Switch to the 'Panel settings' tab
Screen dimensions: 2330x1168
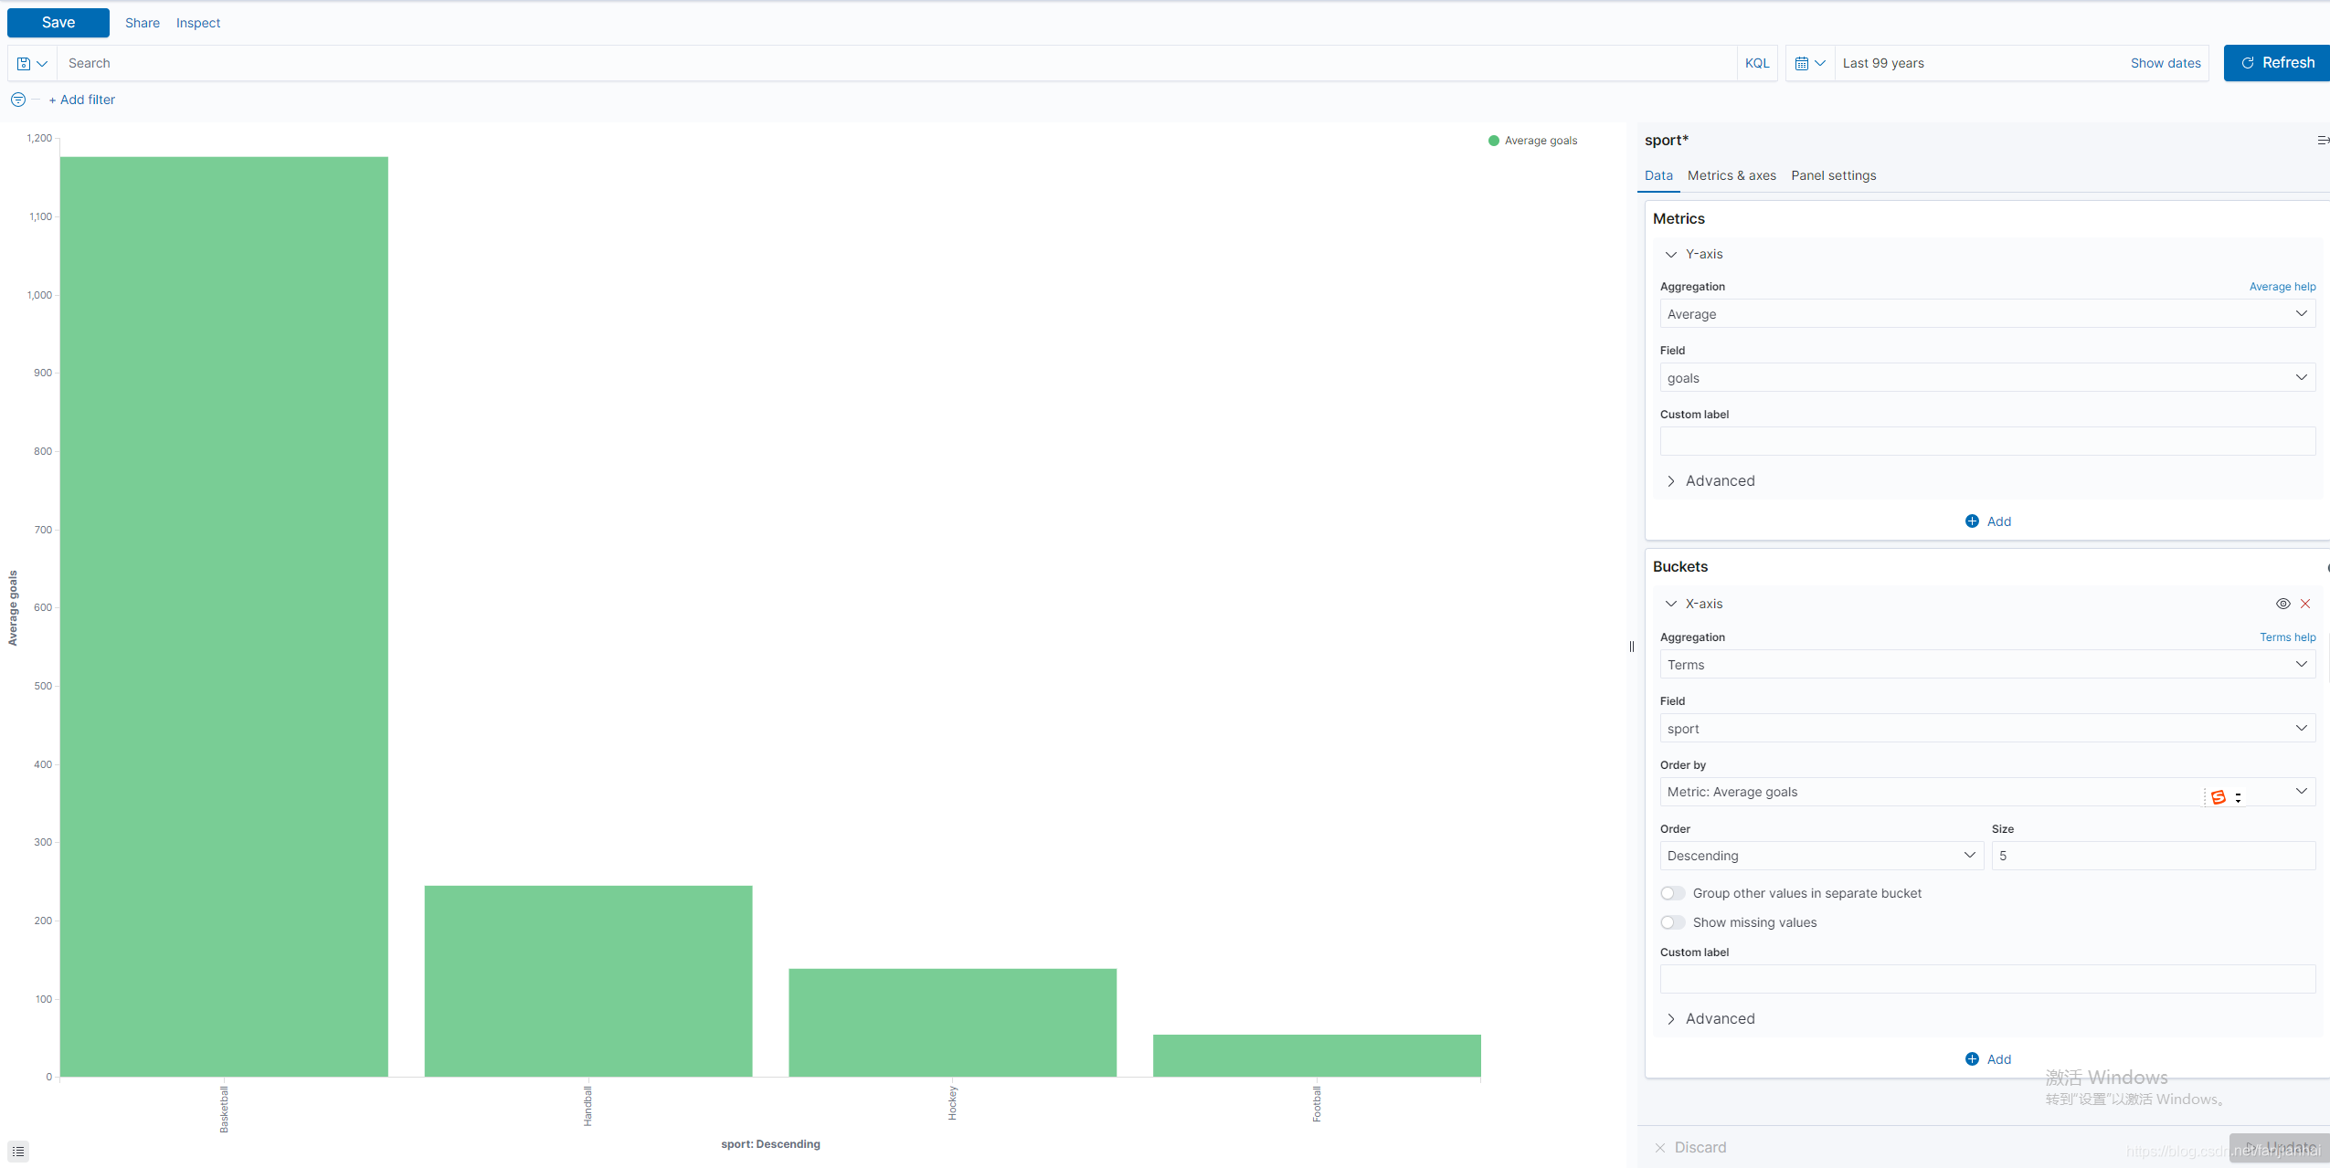(1834, 176)
